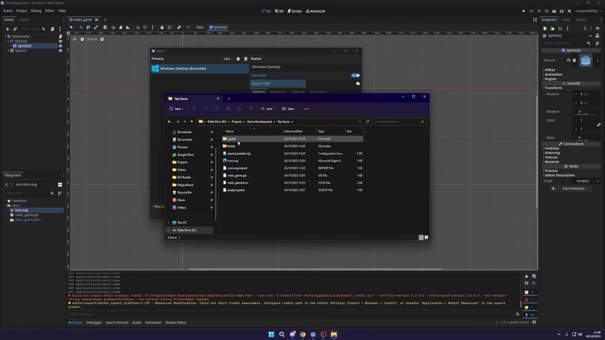Expand the Visibility section in Inspector
The width and height of the screenshot is (605, 340).
552,148
